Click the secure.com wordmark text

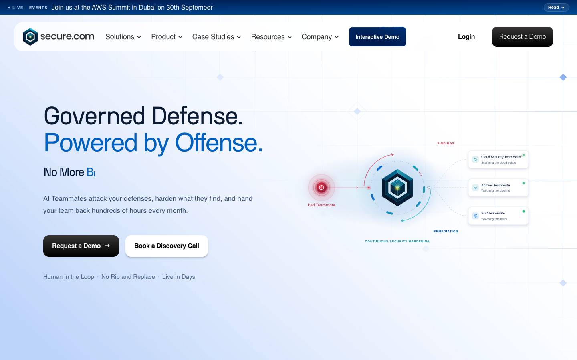[67, 36]
